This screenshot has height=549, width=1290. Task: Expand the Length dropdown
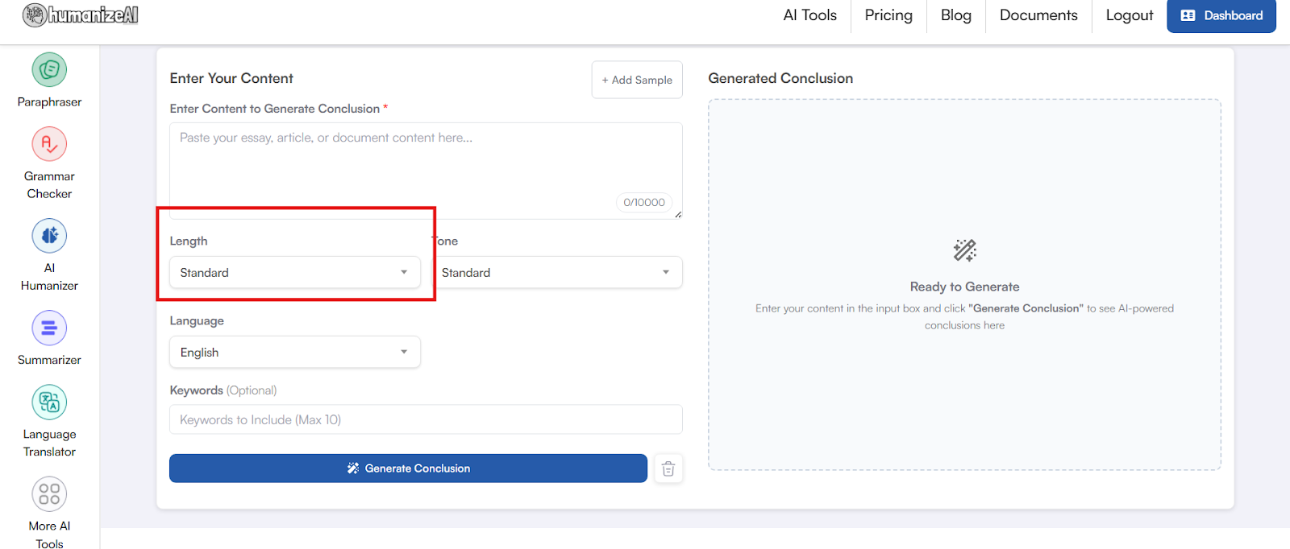(294, 273)
